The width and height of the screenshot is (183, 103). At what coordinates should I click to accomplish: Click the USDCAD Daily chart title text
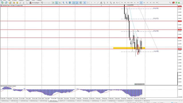(x=13, y=5)
